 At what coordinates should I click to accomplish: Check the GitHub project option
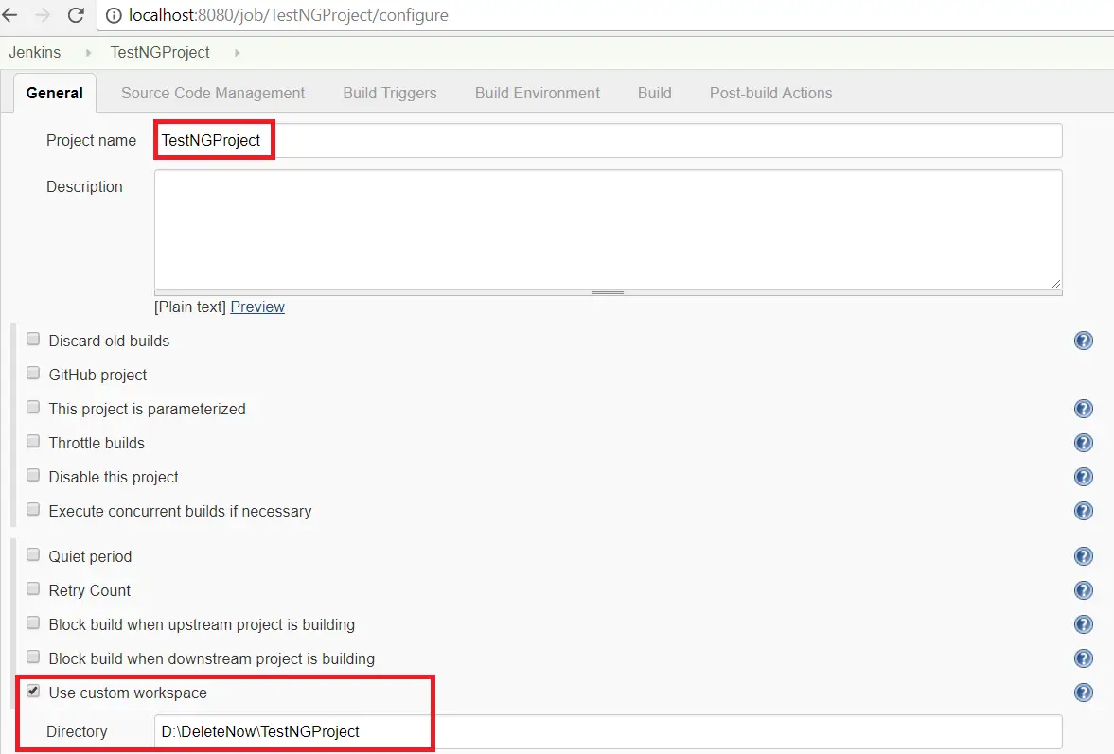[x=33, y=374]
